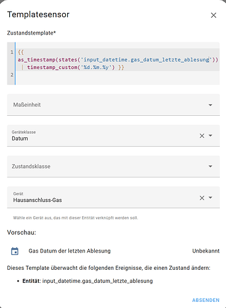Image resolution: width=226 pixels, height=308 pixels.
Task: Click the Hausanschluss-Gas device text
Action: (x=38, y=200)
